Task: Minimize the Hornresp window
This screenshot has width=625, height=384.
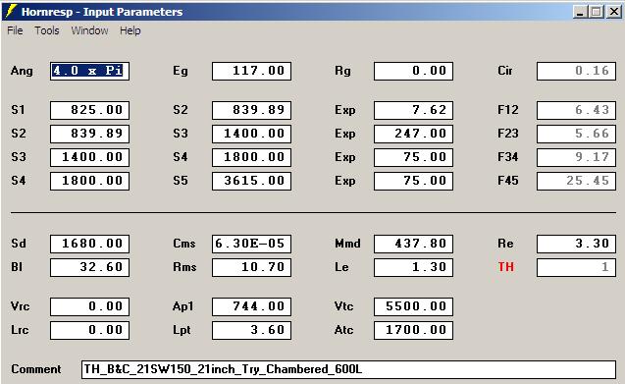Action: tap(580, 12)
